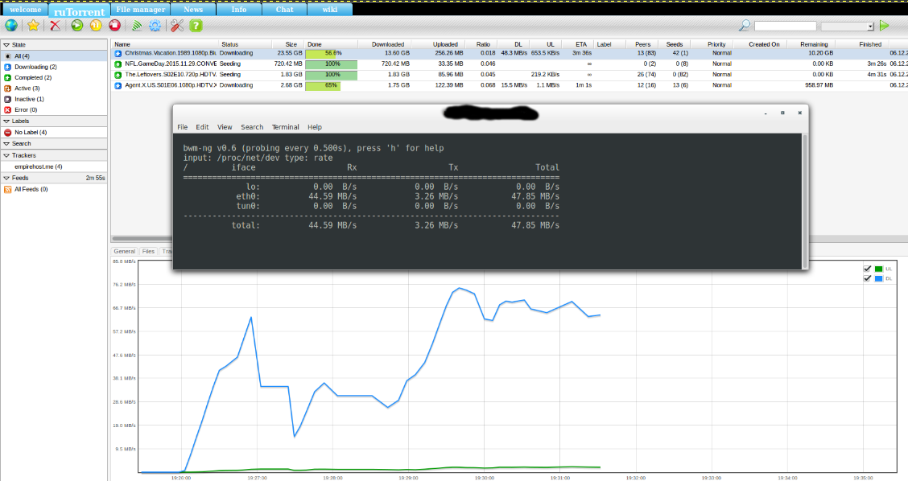
Task: Click the magnifying glass search icon
Action: [745, 26]
